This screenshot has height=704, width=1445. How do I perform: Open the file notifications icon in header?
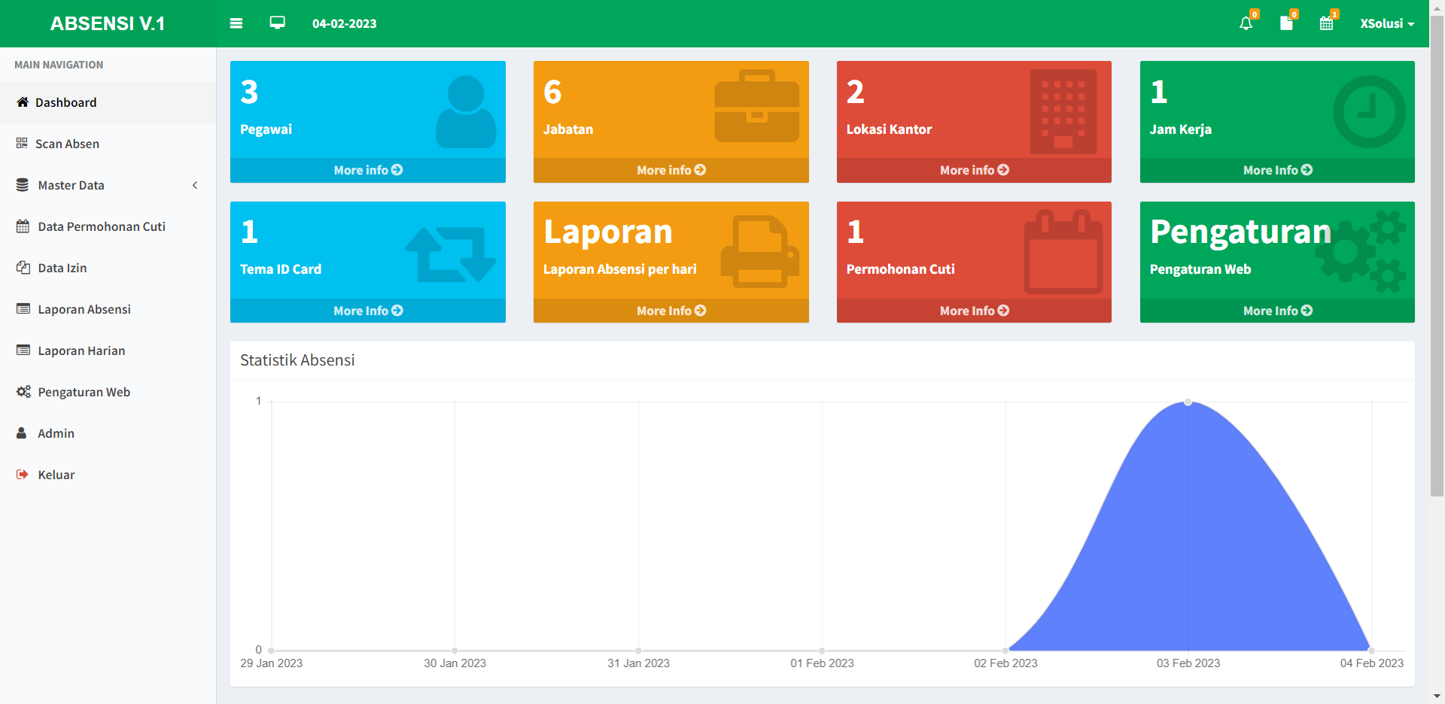pyautogui.click(x=1286, y=23)
